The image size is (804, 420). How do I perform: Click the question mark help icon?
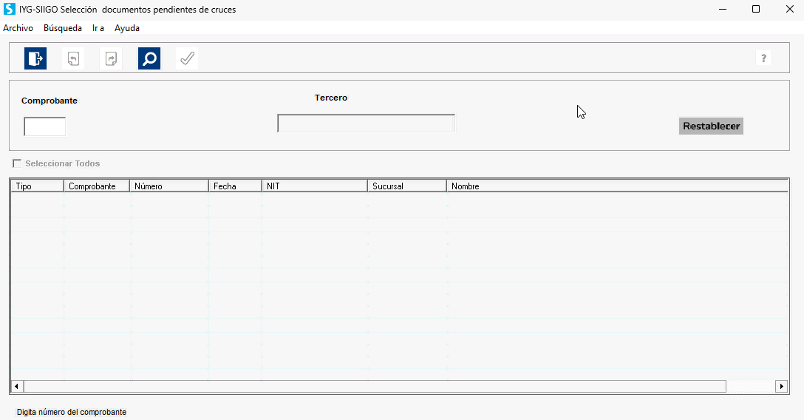(763, 58)
